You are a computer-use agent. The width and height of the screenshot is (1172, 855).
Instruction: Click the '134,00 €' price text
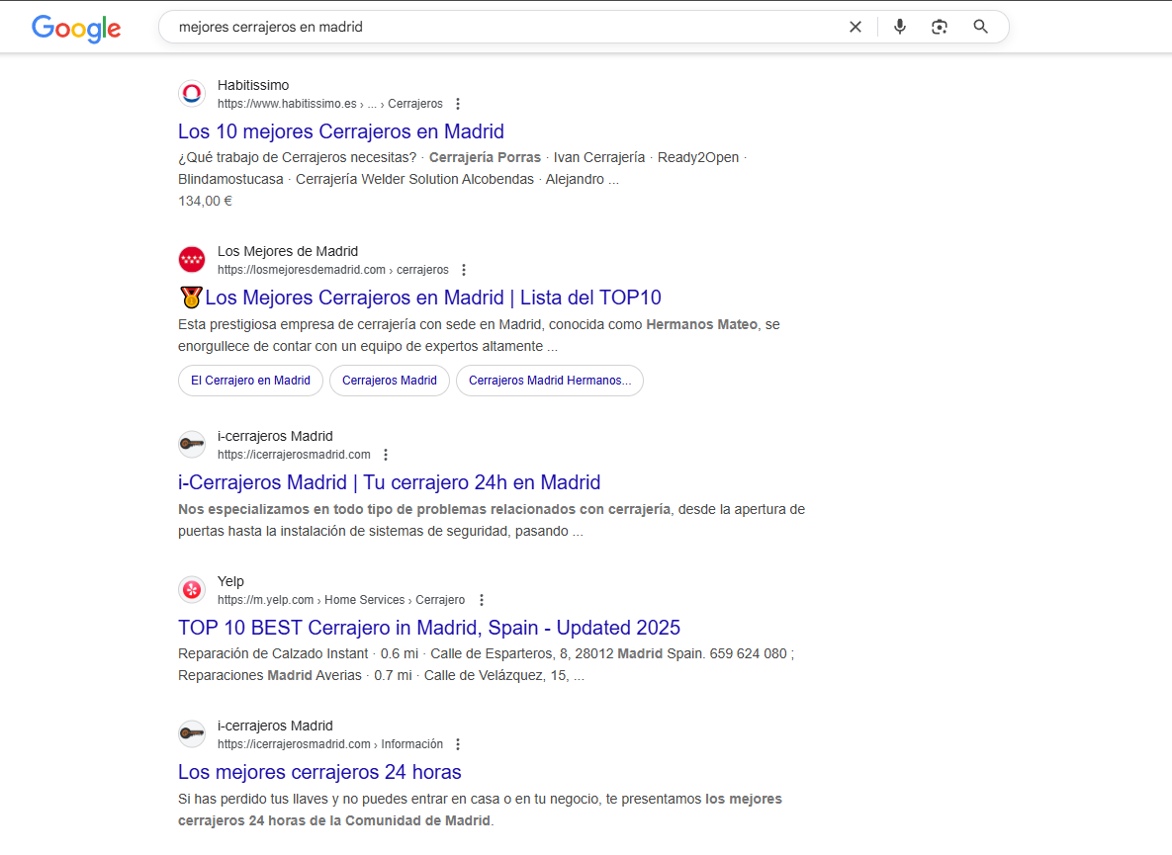tap(205, 202)
